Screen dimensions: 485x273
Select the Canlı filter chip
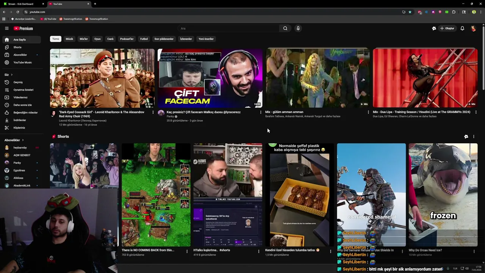(x=110, y=39)
